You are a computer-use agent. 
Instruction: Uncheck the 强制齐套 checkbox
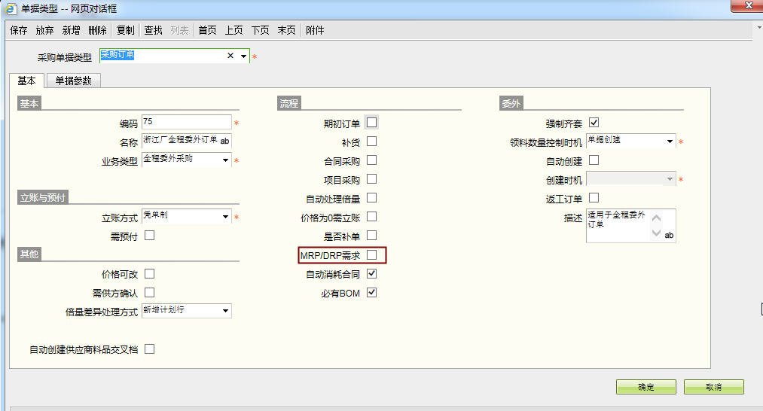pyautogui.click(x=594, y=123)
